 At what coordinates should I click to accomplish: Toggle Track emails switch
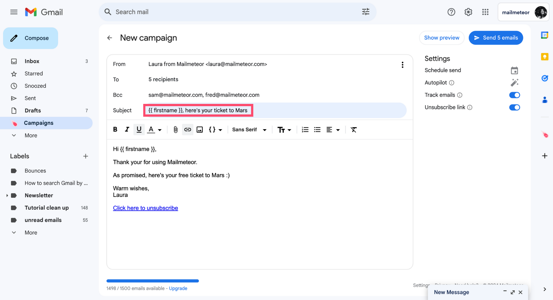tap(514, 95)
